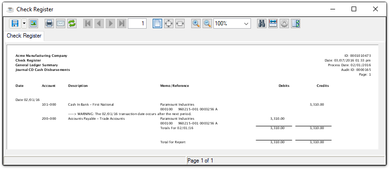Open search with the binoculars icon
Screen dimensions: 391x170
[x=262, y=23]
